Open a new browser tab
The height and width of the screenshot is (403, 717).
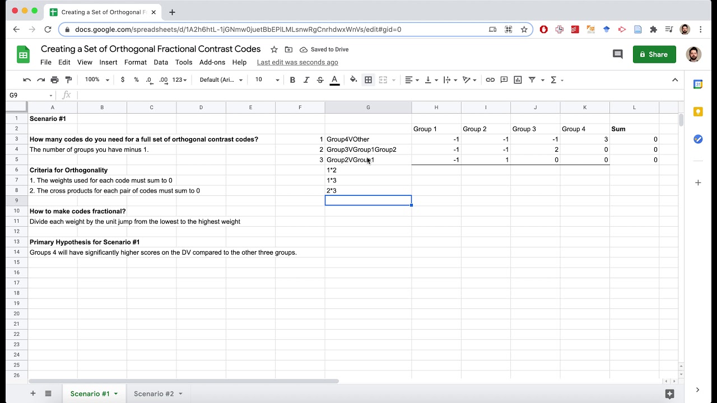tap(172, 12)
